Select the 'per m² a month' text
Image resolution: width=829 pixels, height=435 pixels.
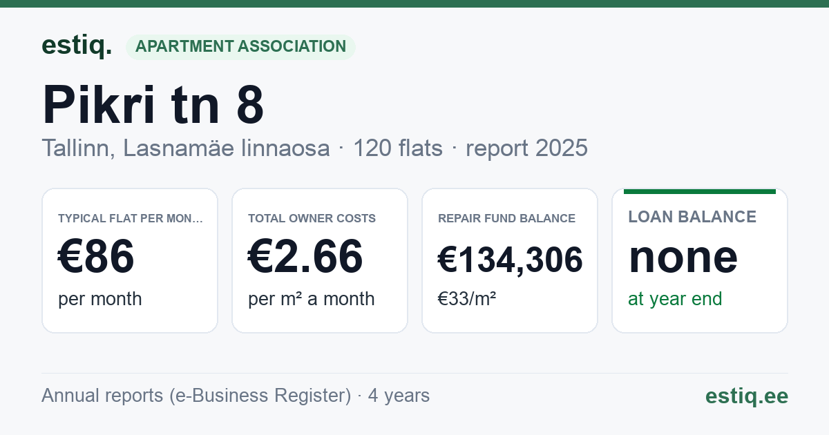312,299
